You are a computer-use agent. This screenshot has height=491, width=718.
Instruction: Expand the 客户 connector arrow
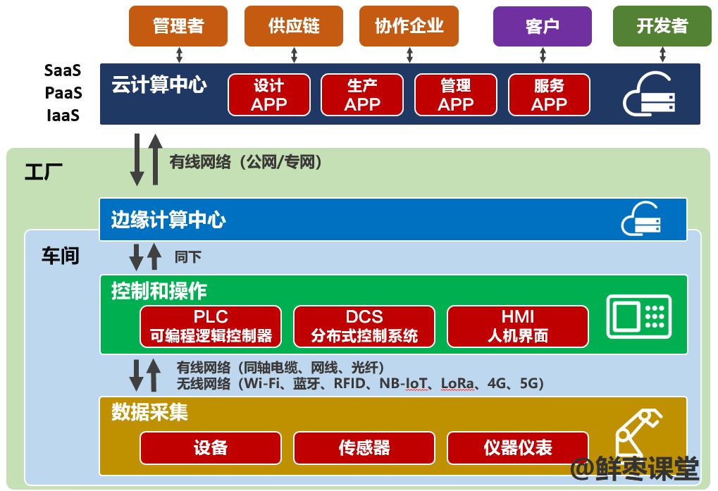click(x=542, y=55)
